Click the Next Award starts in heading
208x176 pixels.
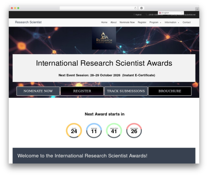(x=104, y=114)
